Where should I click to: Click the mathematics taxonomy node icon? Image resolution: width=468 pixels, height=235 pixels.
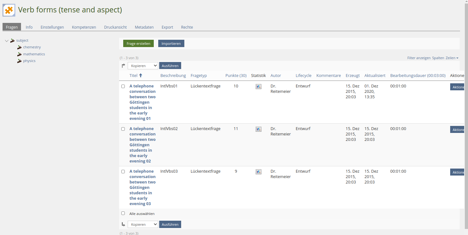coord(19,54)
